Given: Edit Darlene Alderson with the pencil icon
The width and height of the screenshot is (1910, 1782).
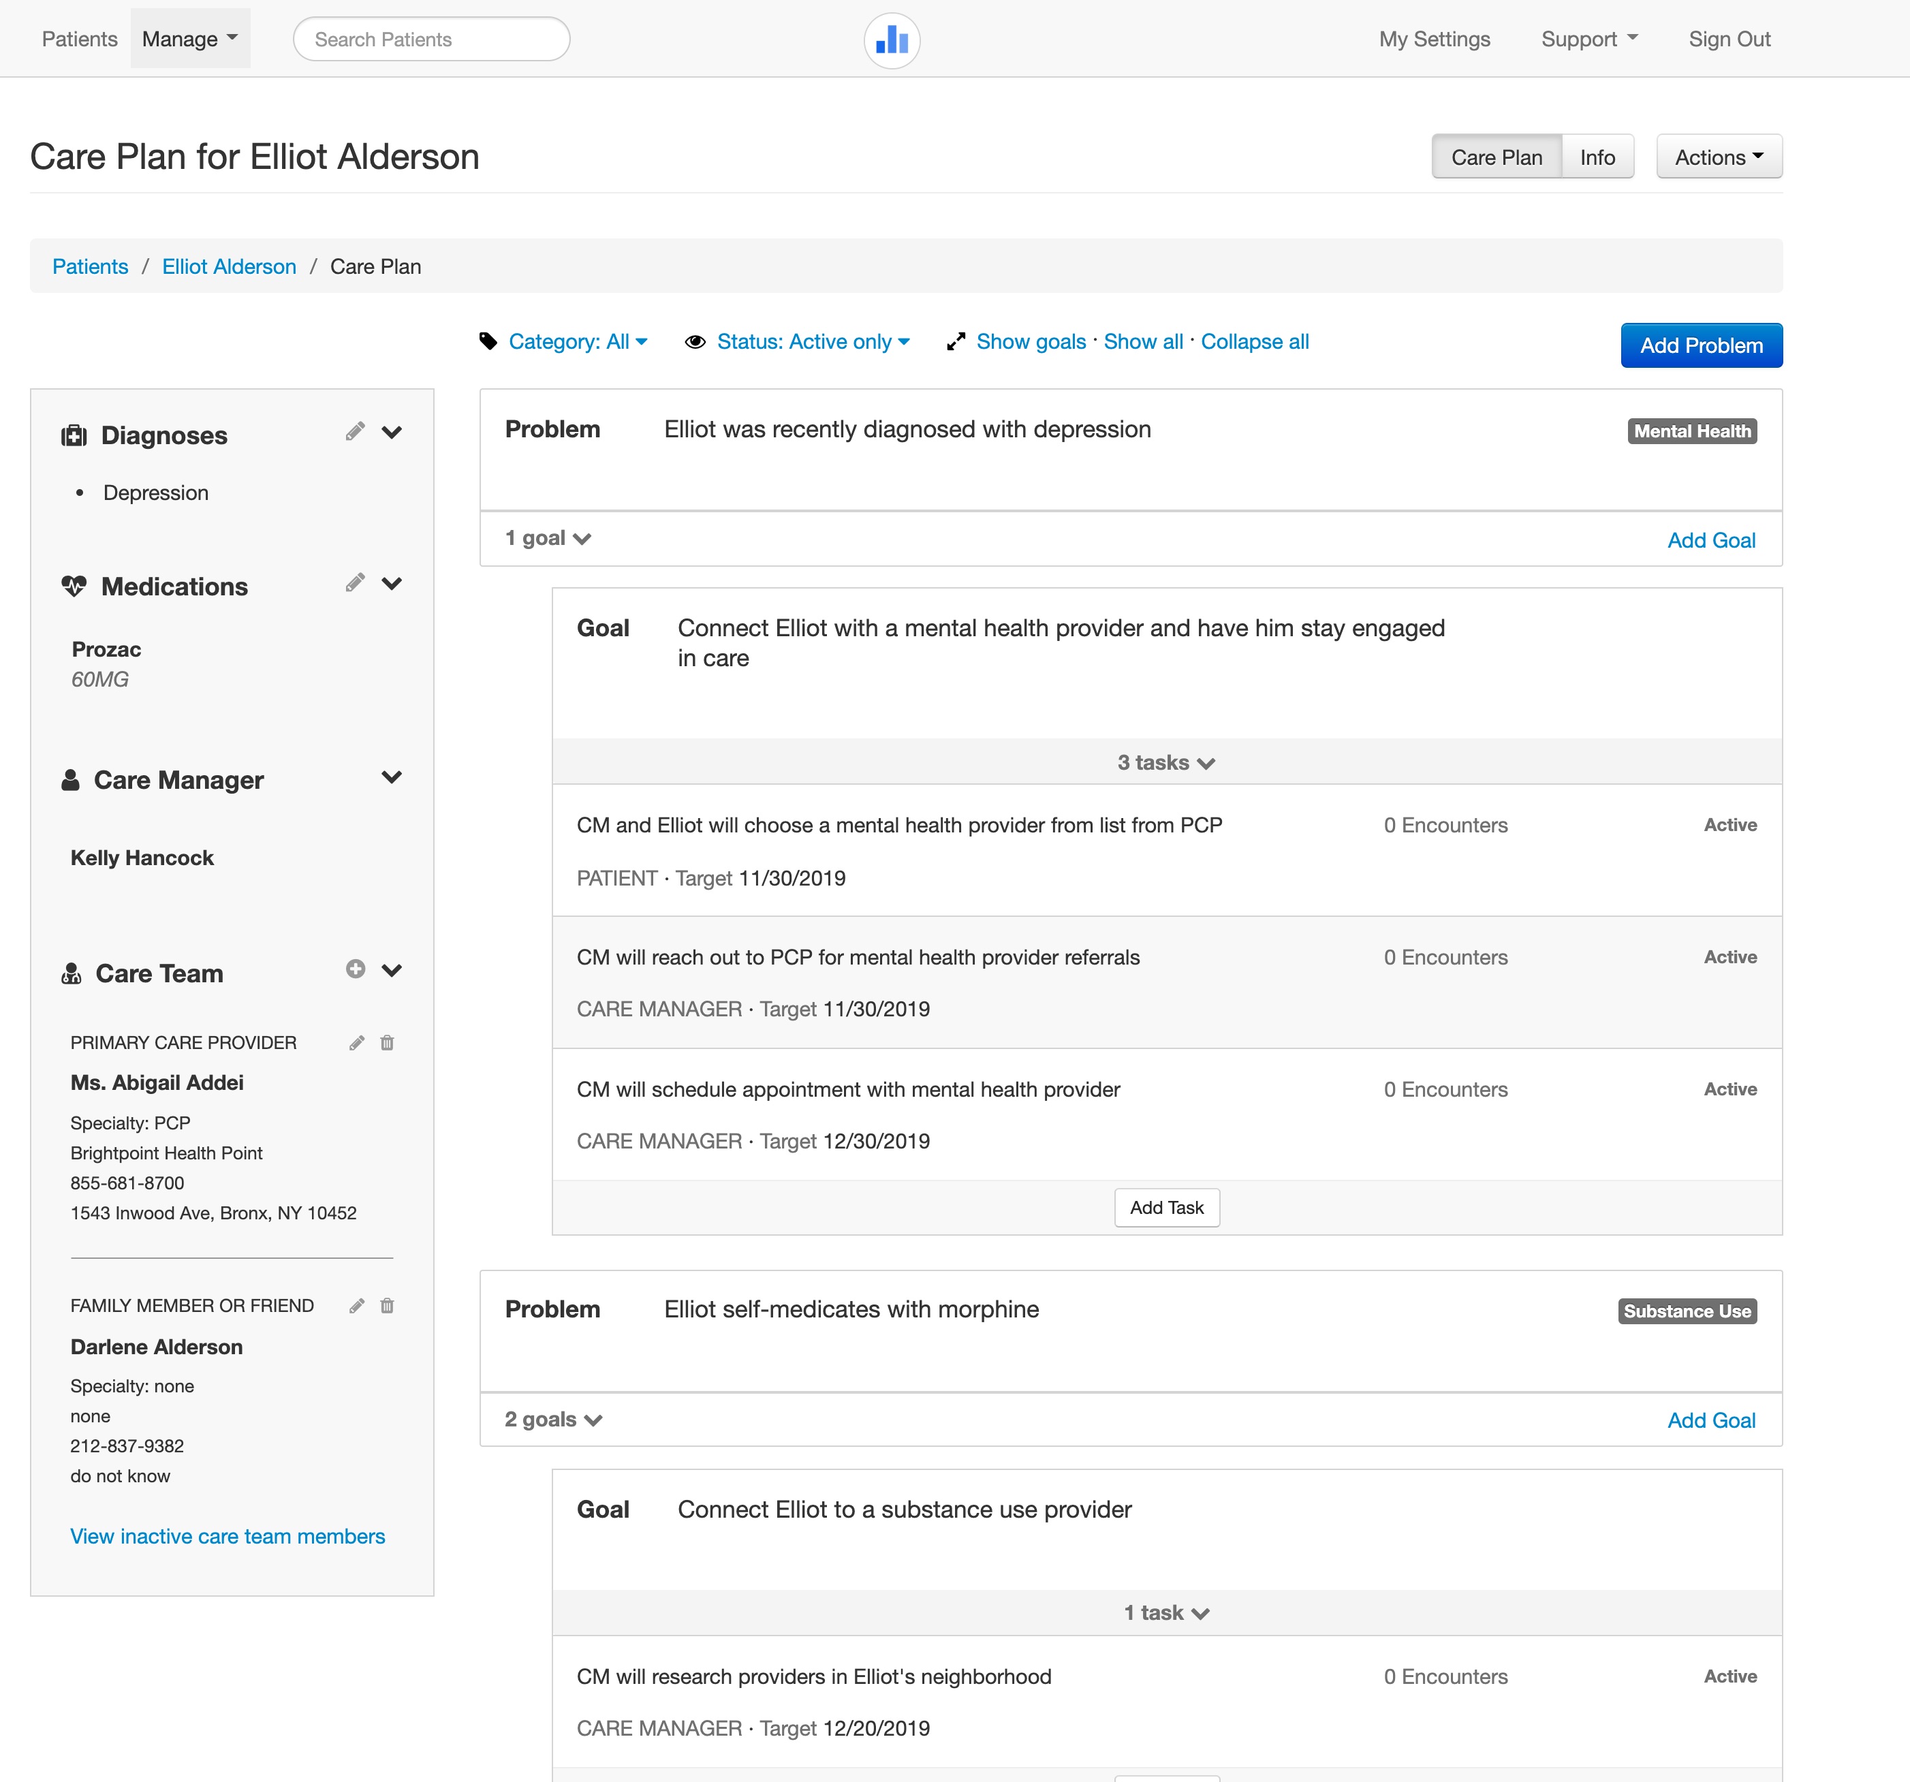Looking at the screenshot, I should (x=356, y=1306).
